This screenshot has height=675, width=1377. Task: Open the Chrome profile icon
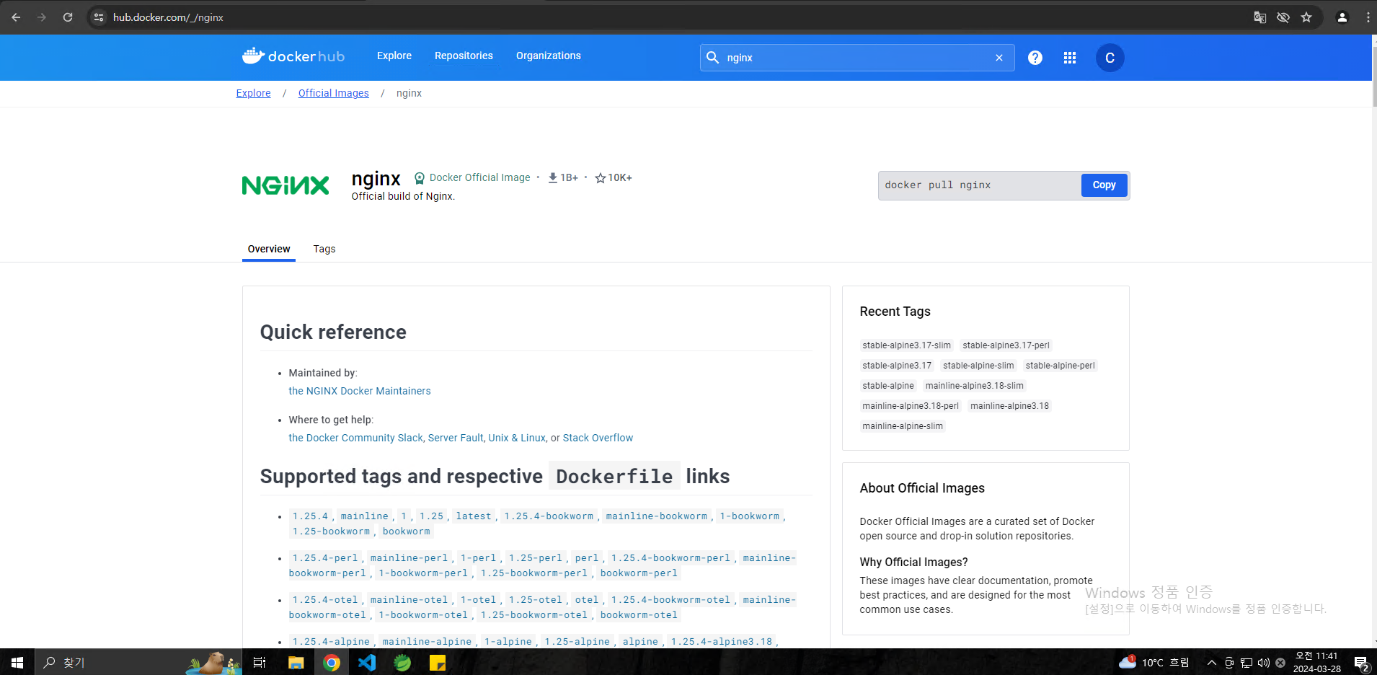tap(1342, 17)
